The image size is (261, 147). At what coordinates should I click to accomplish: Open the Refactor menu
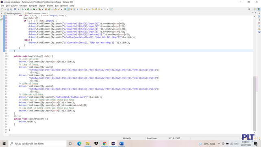coord(23,6)
